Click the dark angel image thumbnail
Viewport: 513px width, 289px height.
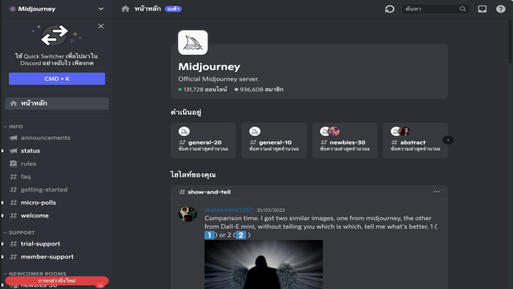click(x=264, y=265)
